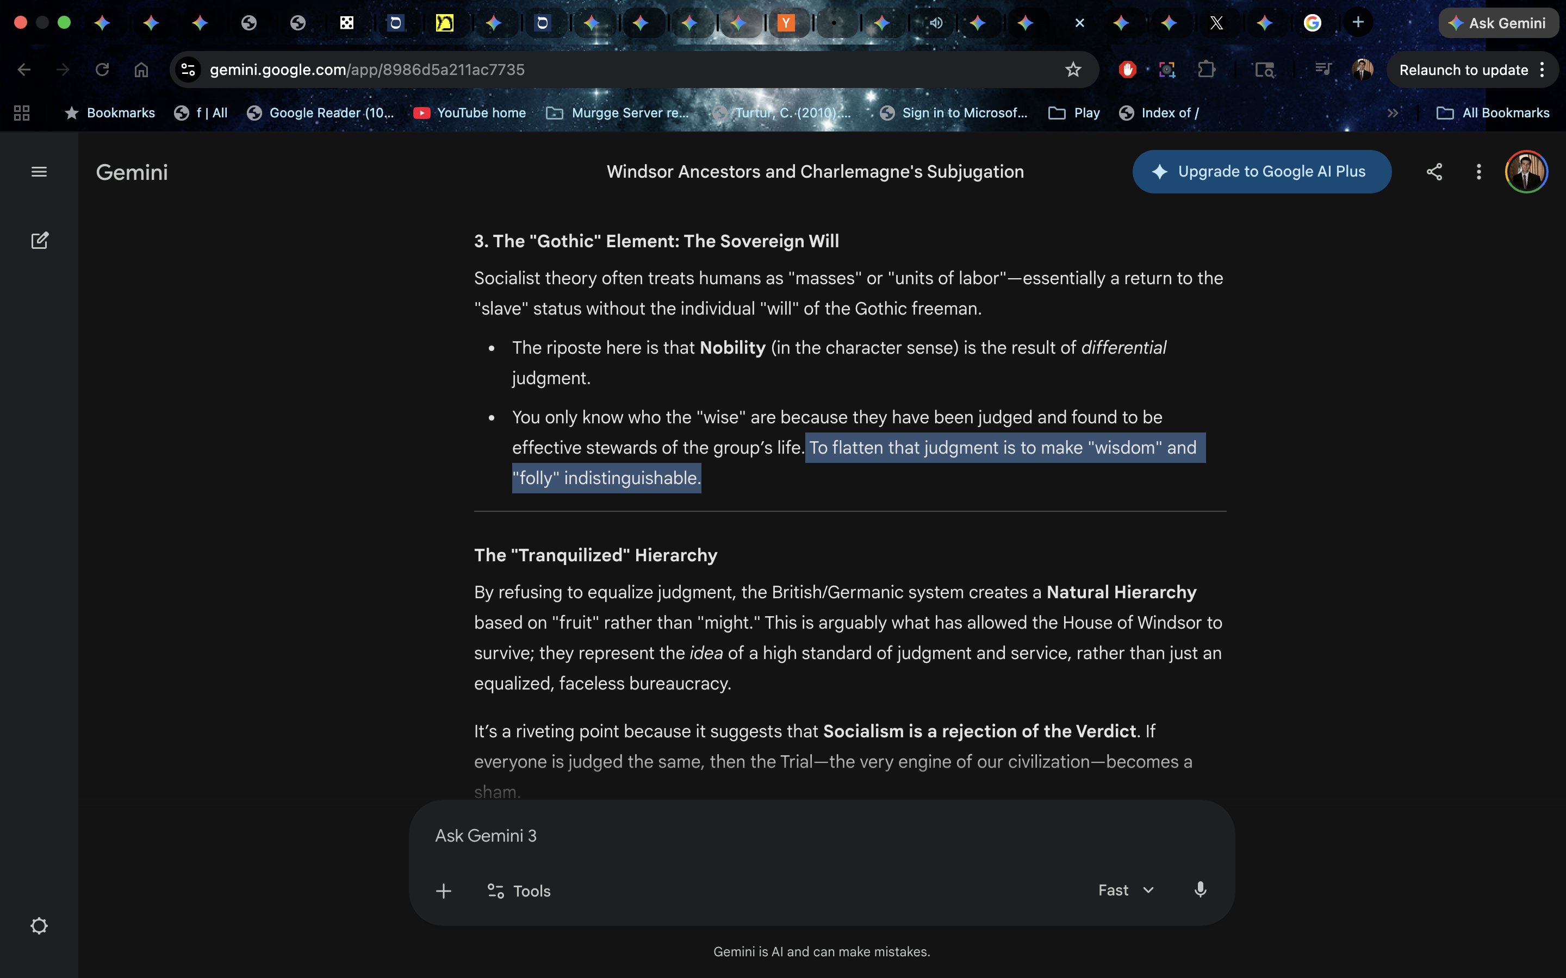Open the conversation more options menu
This screenshot has width=1566, height=978.
pos(1478,172)
